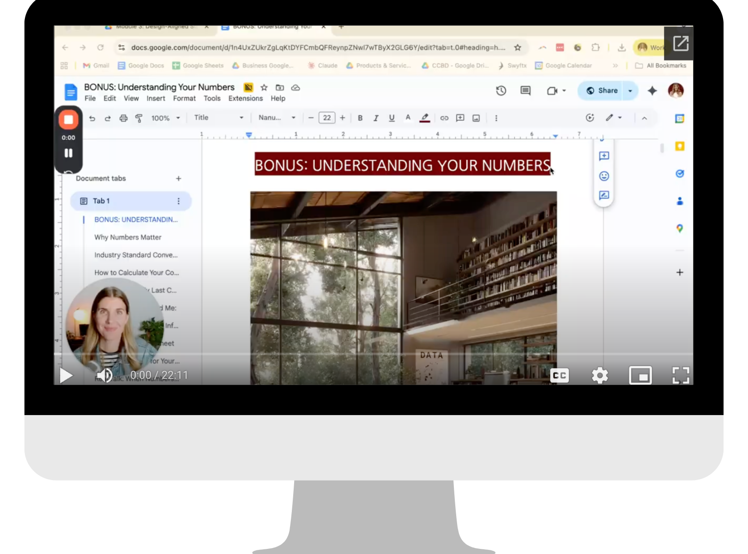
Task: Open the move-to-folder icon beside title
Action: coord(280,87)
